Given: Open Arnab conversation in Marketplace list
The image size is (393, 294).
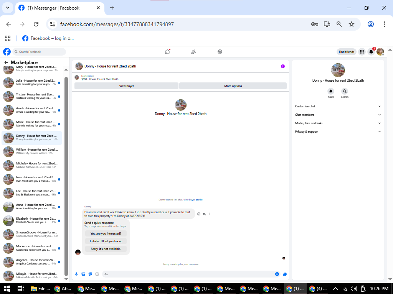Looking at the screenshot, I should click(31, 110).
